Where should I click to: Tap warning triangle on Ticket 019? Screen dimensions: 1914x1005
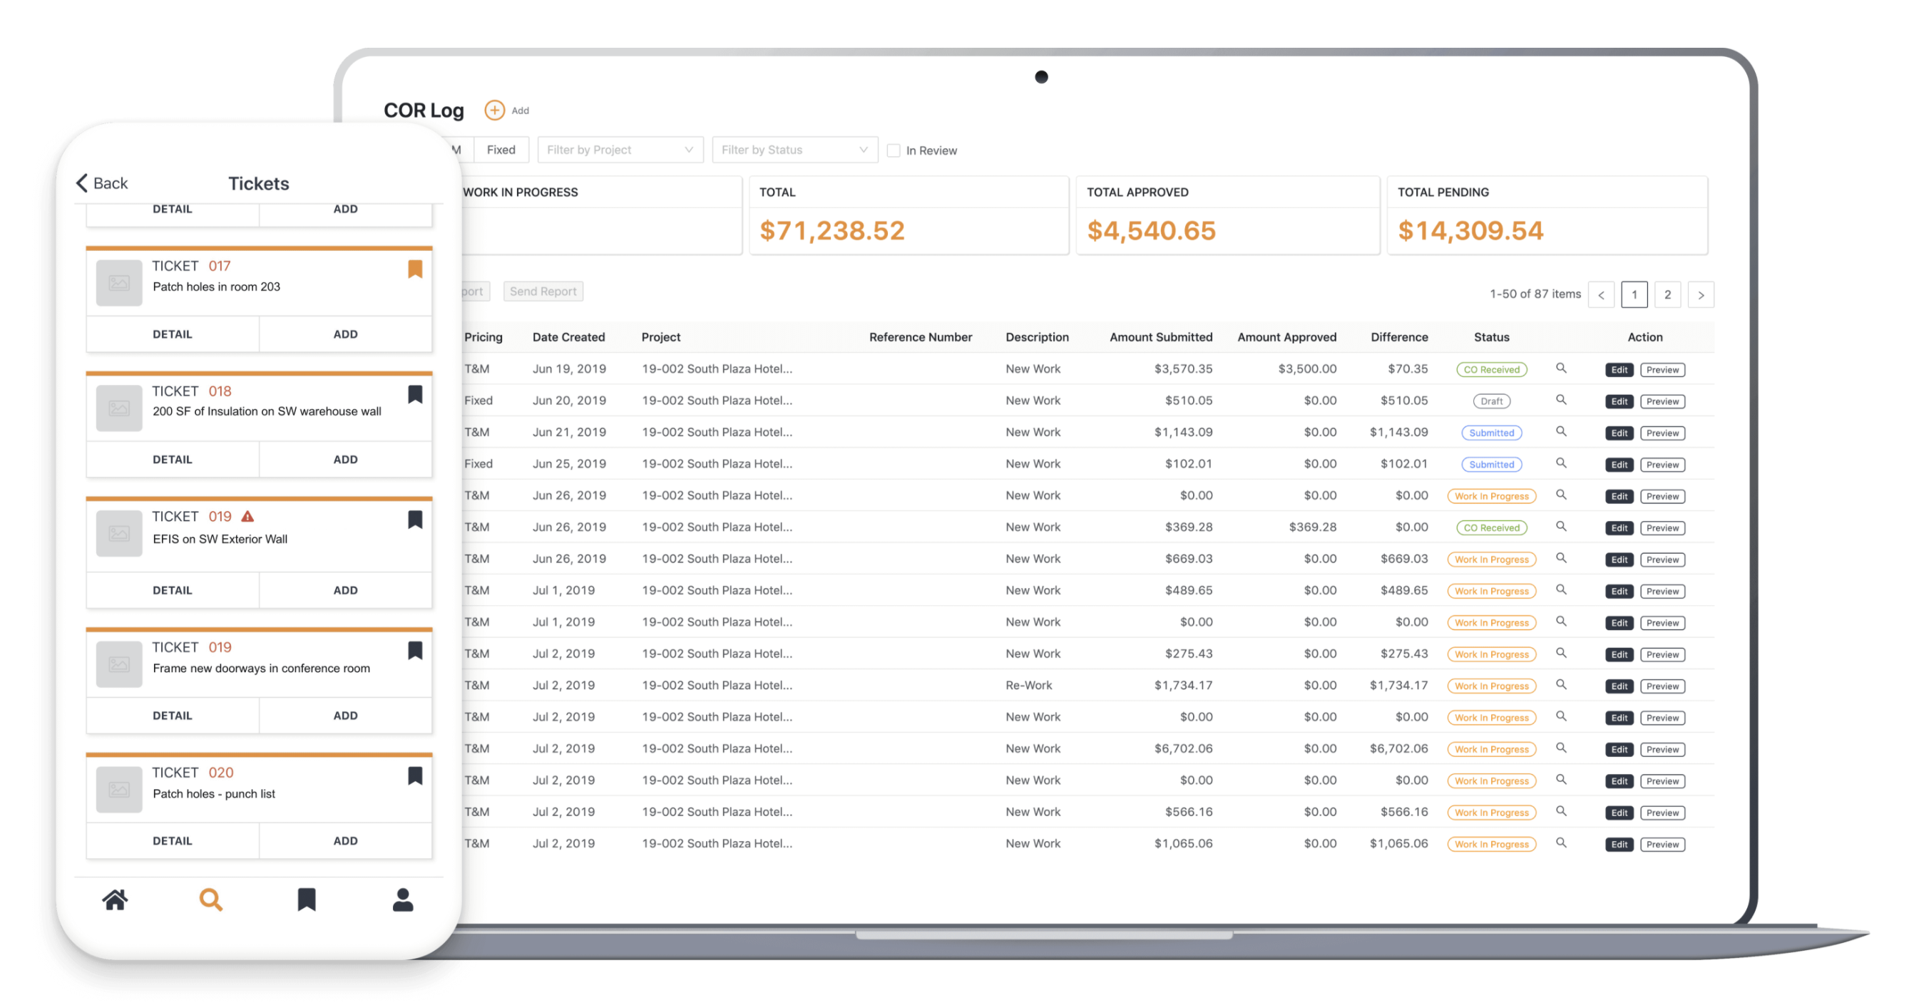click(248, 516)
